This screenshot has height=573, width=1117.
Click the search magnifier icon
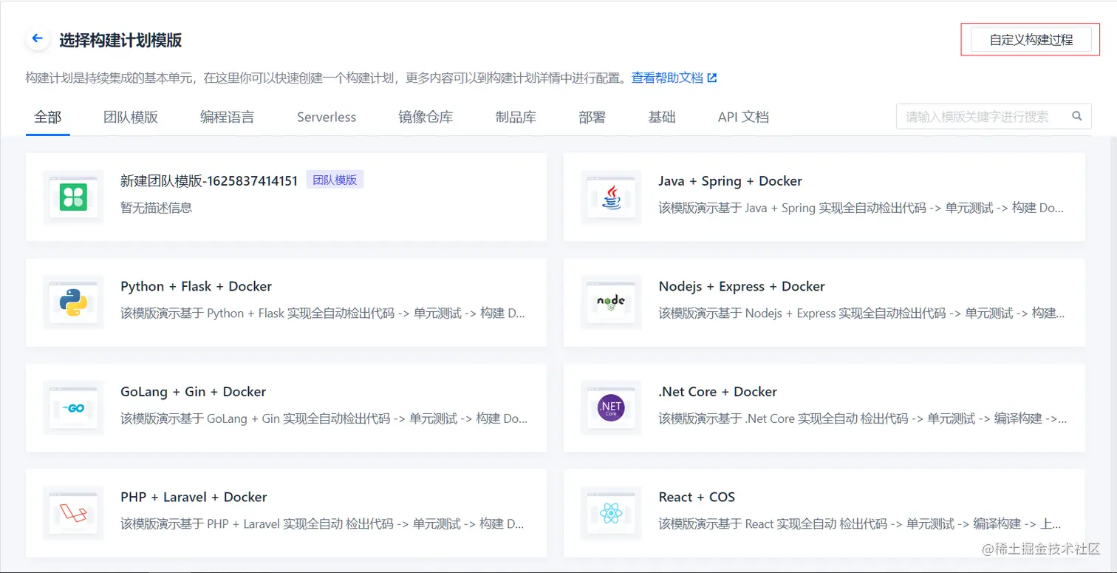tap(1076, 116)
